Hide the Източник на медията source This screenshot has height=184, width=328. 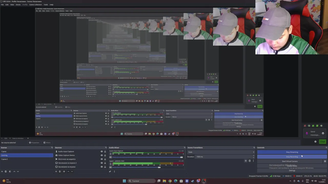pos(102,159)
